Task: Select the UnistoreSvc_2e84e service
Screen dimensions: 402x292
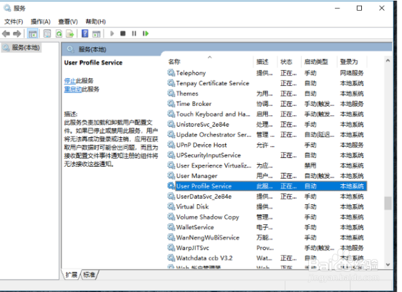Action: pyautogui.click(x=267, y=125)
